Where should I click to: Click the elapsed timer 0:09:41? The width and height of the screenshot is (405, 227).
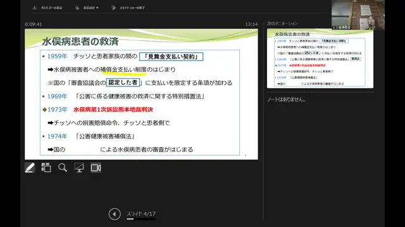pos(34,24)
